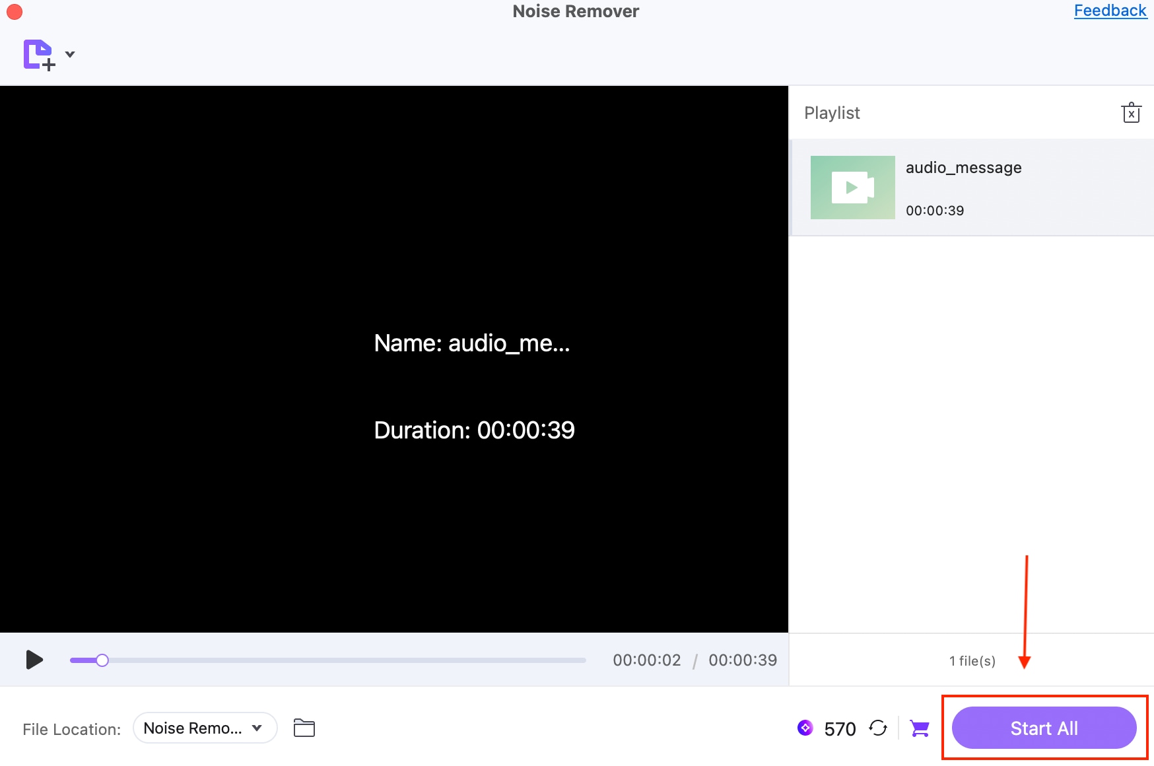Close the Noise Remover window
The width and height of the screenshot is (1154, 766).
click(x=15, y=12)
